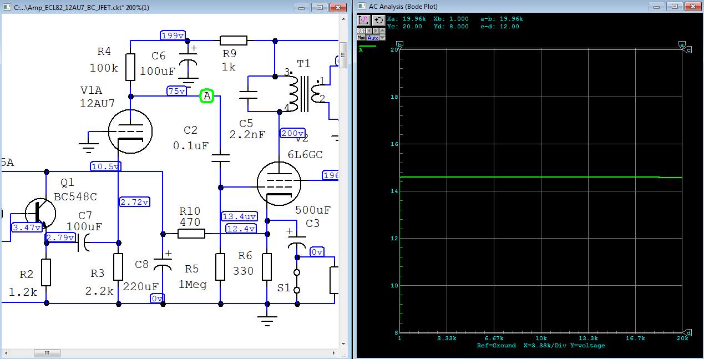Click the reset circular arrow icon
The width and height of the screenshot is (704, 359).
click(379, 21)
